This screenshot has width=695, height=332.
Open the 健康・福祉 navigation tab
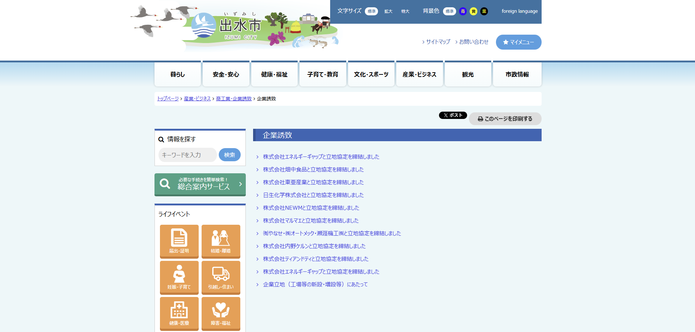[x=274, y=74]
